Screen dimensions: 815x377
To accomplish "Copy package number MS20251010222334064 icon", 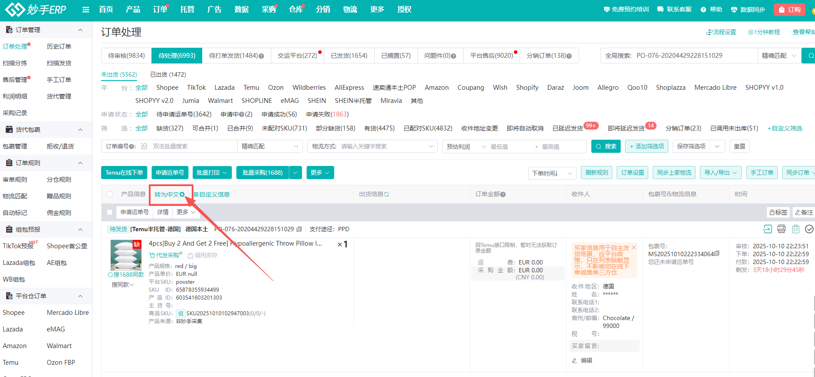I will click(717, 254).
